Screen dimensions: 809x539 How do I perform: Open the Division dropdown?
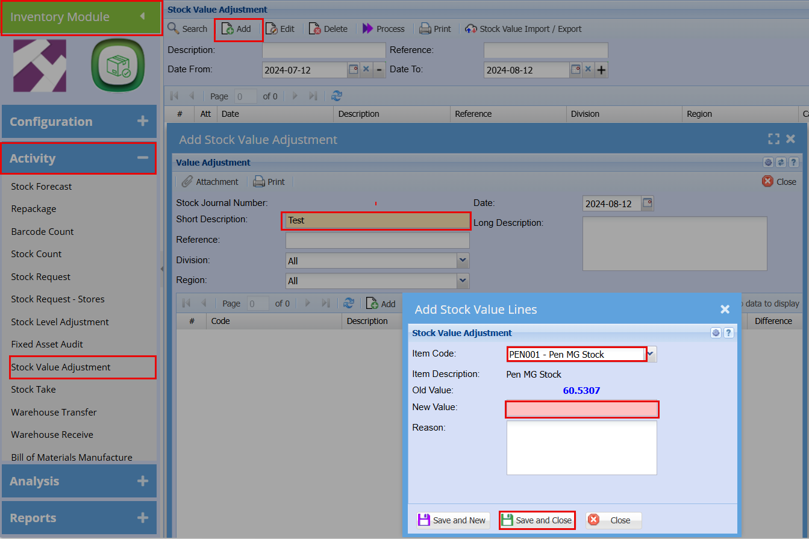tap(463, 261)
